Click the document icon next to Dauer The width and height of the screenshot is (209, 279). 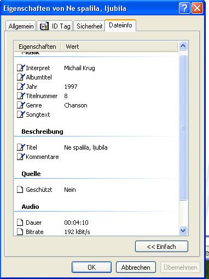coord(20,223)
